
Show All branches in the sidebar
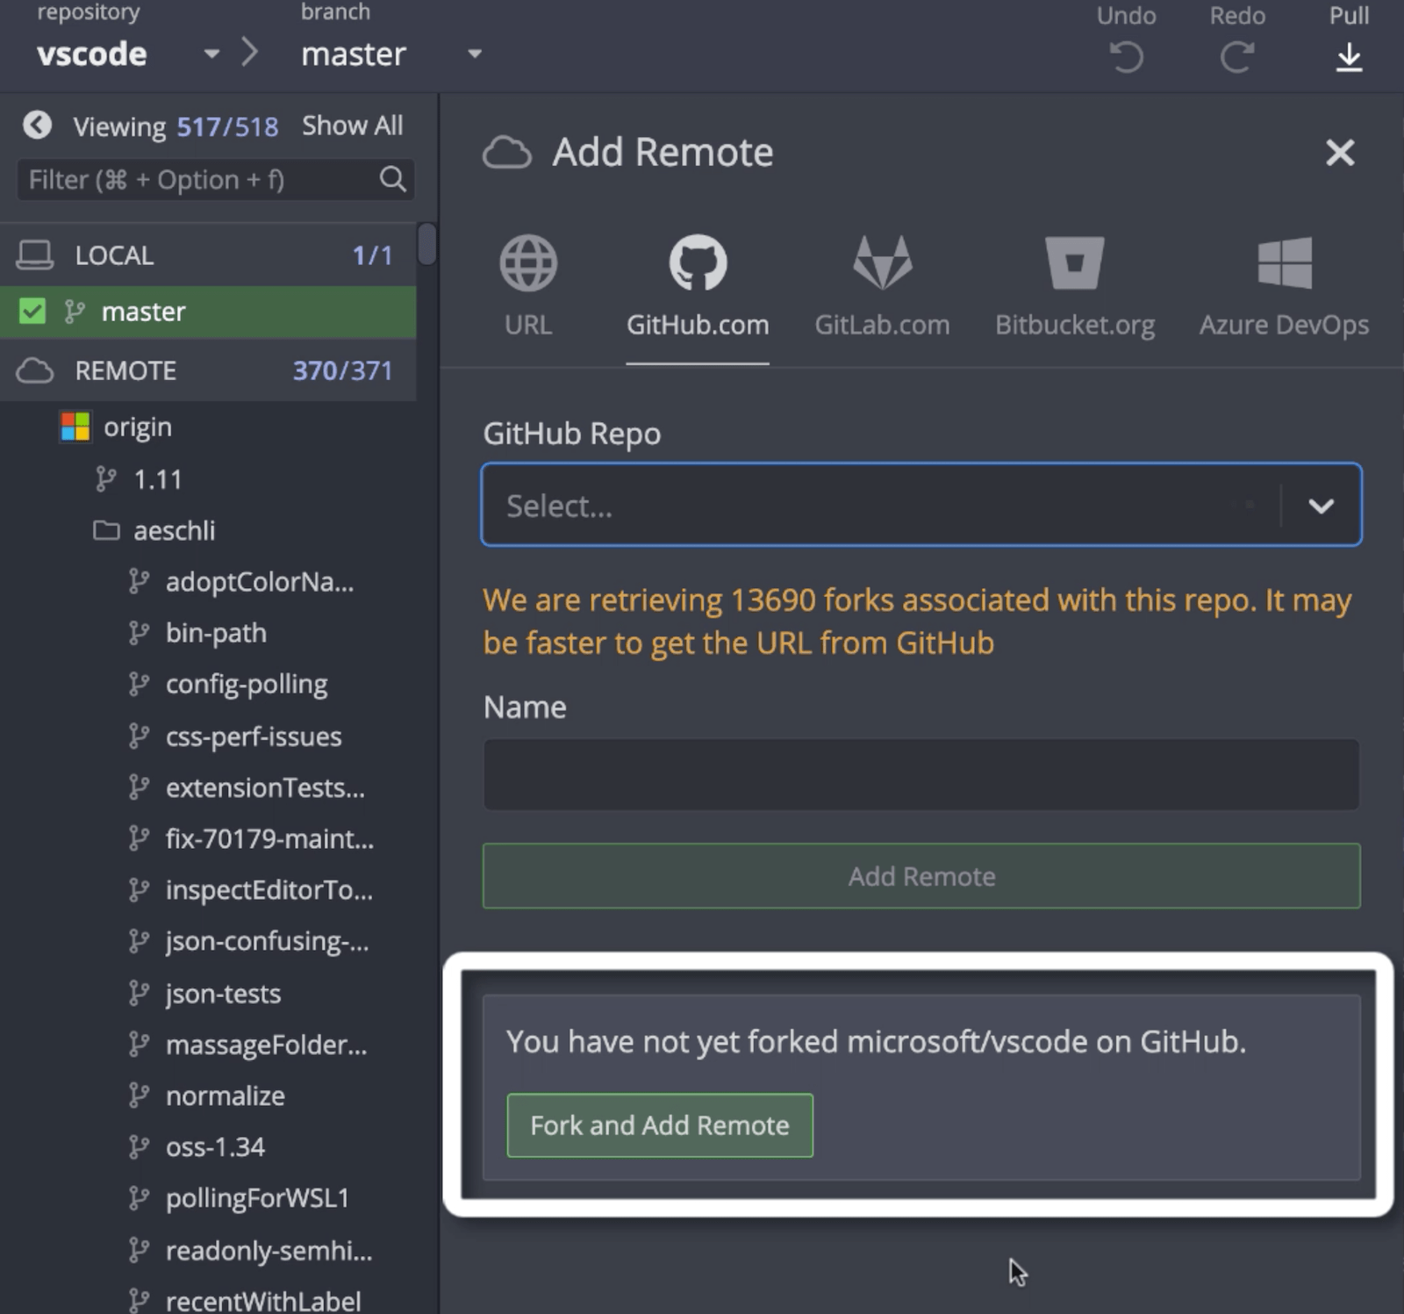[352, 125]
